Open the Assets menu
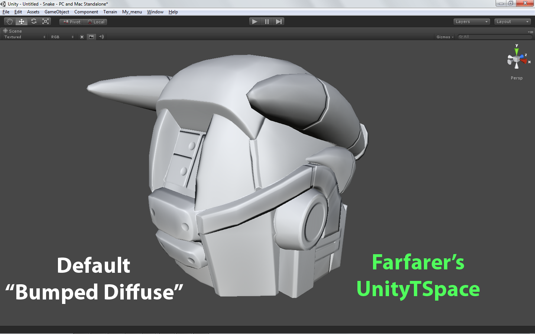Image resolution: width=535 pixels, height=334 pixels. (33, 12)
